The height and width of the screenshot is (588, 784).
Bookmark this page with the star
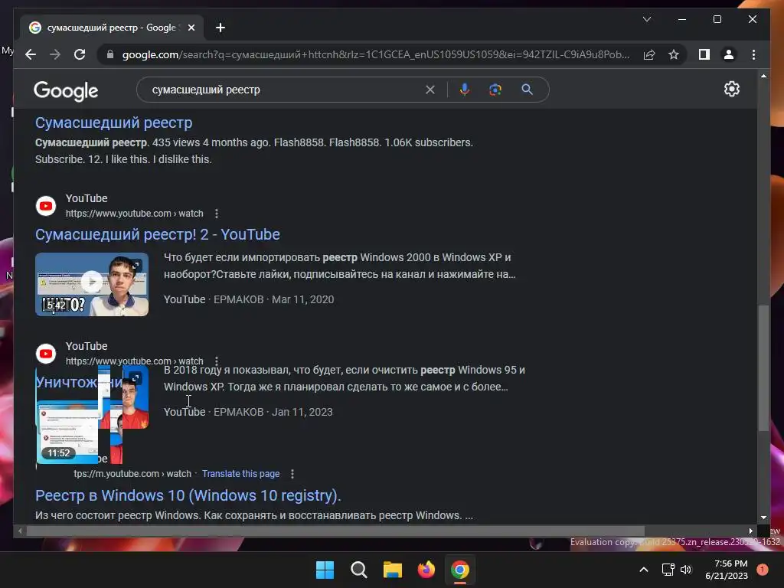point(674,54)
